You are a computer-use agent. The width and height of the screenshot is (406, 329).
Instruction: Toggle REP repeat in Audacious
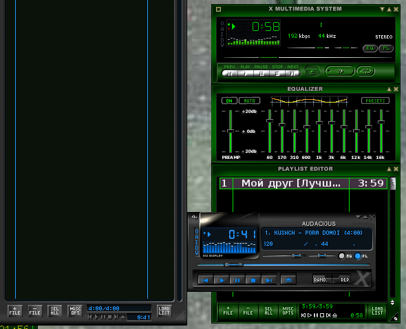tap(342, 279)
